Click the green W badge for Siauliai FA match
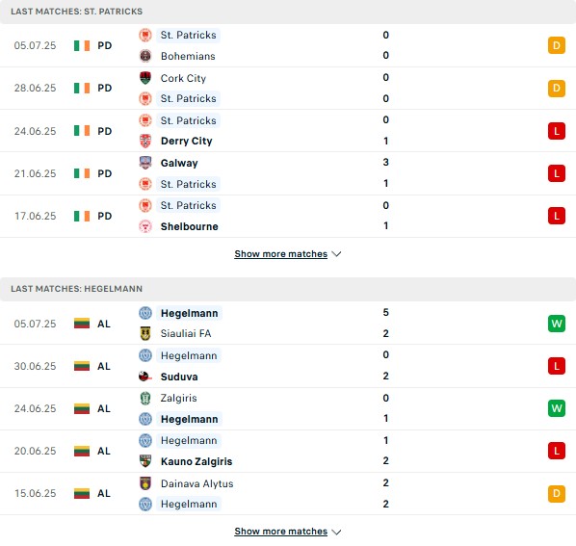Screen dimensions: 576x546 pos(557,324)
